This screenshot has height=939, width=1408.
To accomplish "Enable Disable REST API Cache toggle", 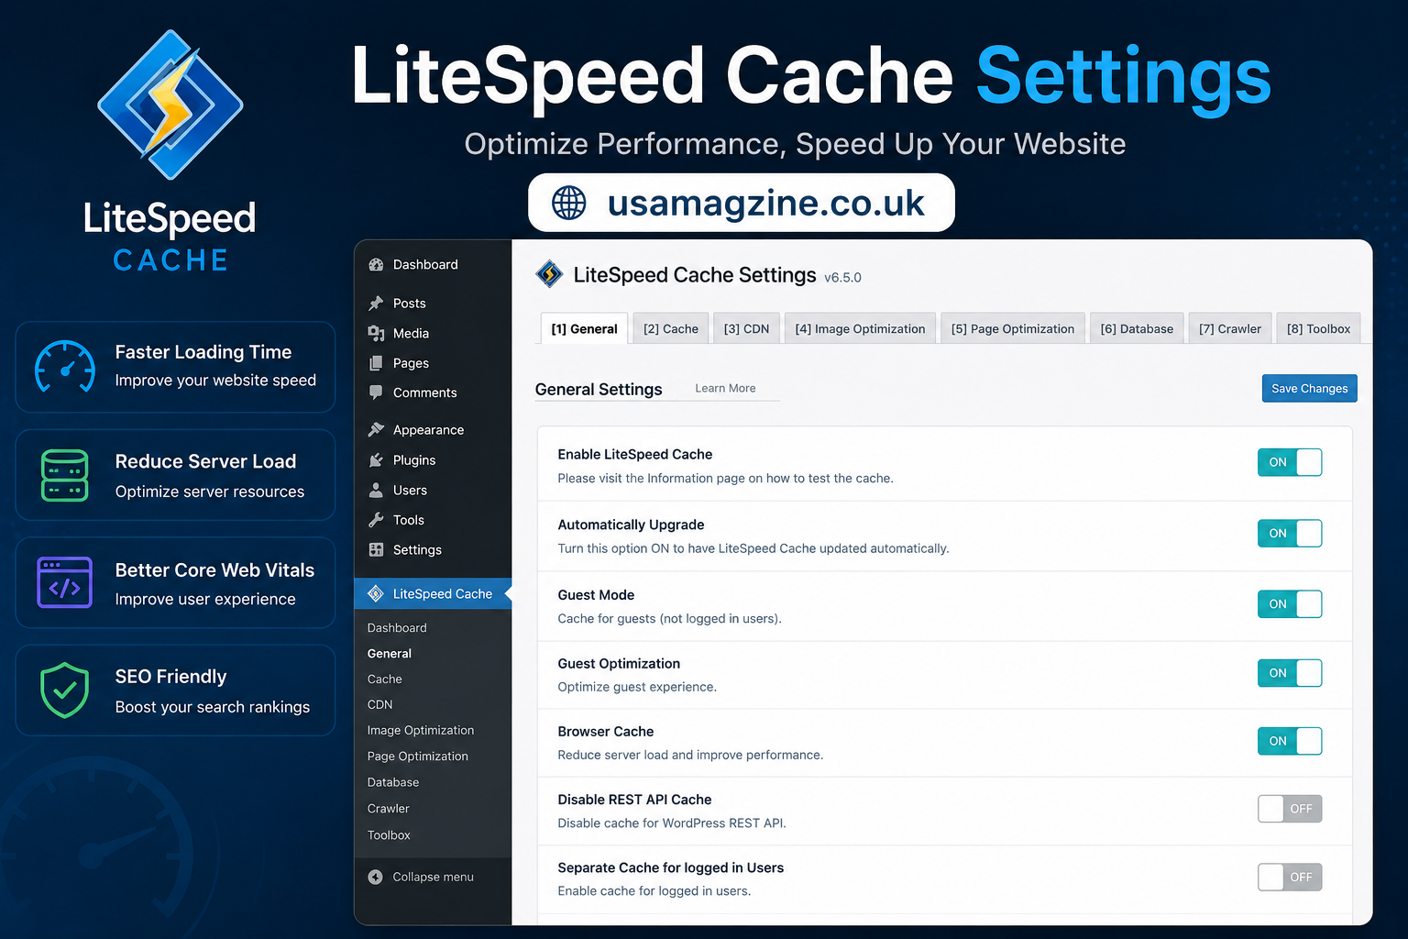I will click(x=1290, y=809).
